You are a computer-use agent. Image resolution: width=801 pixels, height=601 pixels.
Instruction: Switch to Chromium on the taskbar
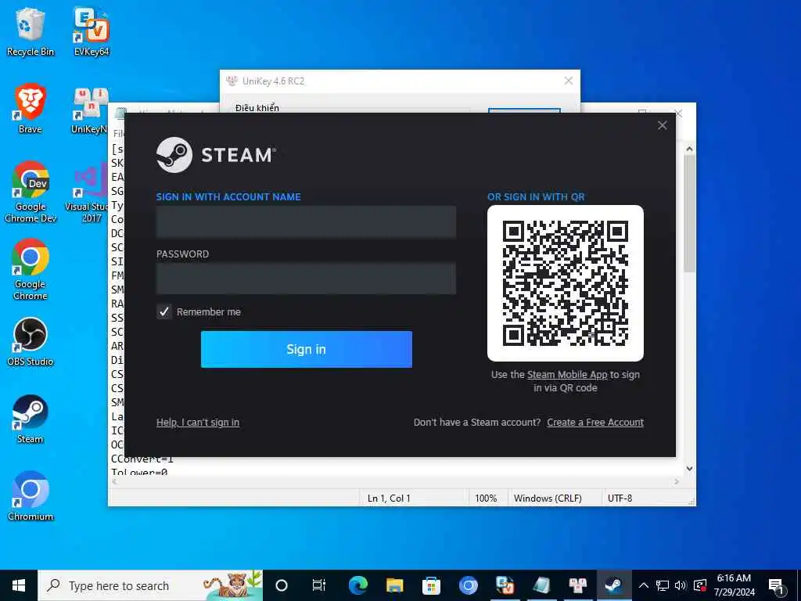pos(468,585)
